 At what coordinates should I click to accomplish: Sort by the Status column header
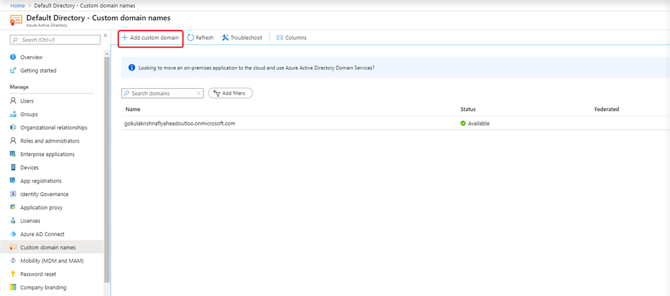[x=468, y=109]
